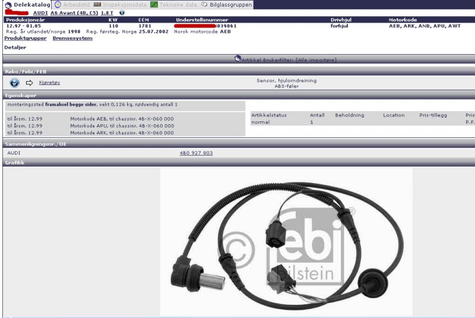Click the round blue car icon under Reko/Febi/FEB
Image resolution: width=475 pixels, height=318 pixels.
pos(15,83)
